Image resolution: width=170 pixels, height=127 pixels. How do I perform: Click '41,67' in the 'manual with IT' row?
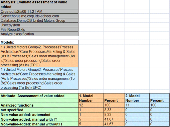[114, 119]
